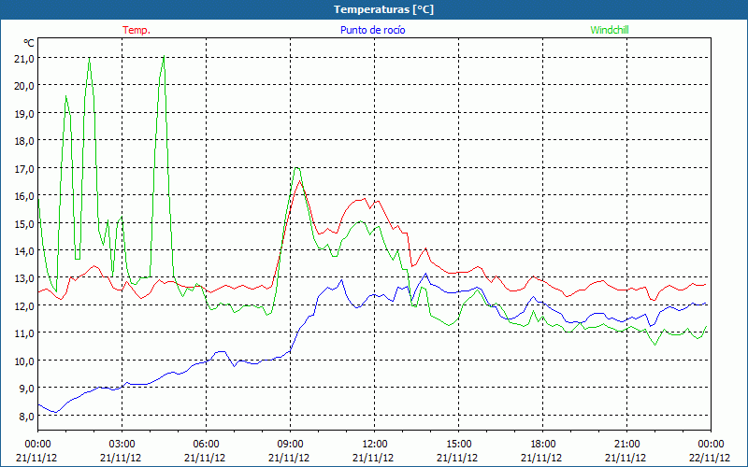Viewport: 748px width, 467px height.
Task: Click the blue dew point peak near 13:50
Action: tap(425, 274)
